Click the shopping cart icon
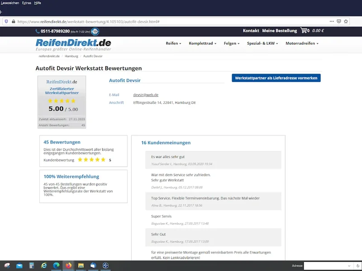Image resolution: width=362 pixels, height=271 pixels. pyautogui.click(x=304, y=31)
